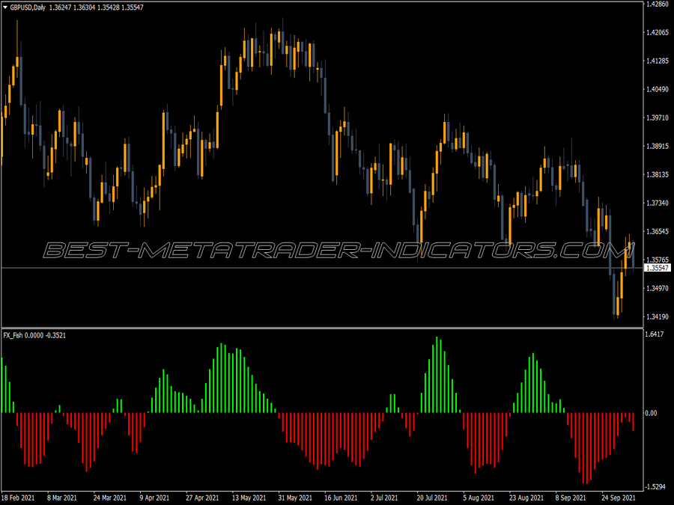Click price scale value 1.34190

point(658,317)
